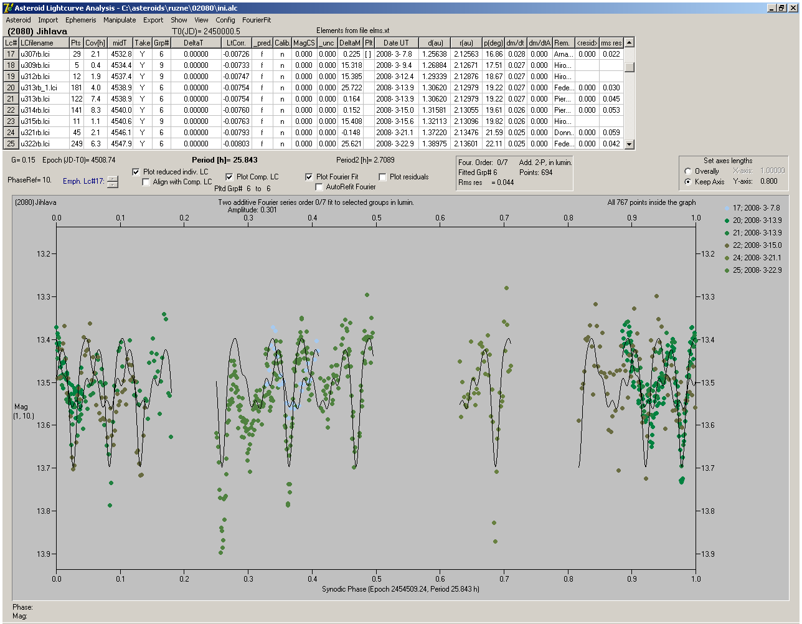Screen dimensions: 802x624
Task: Enable Plot residuals checkbox
Action: pyautogui.click(x=382, y=177)
